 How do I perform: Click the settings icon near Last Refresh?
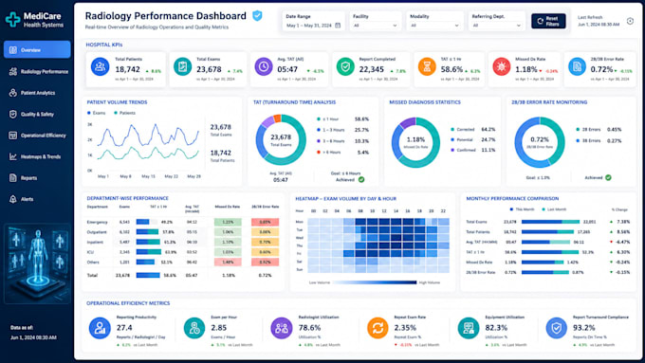(x=630, y=21)
